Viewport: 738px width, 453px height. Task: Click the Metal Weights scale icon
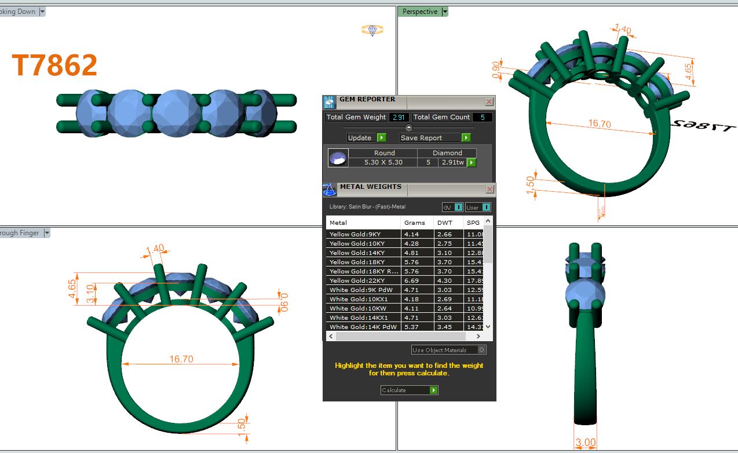[329, 189]
